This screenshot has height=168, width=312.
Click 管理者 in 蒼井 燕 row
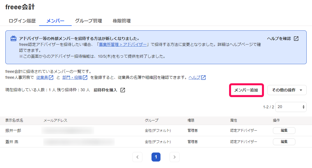click(x=193, y=142)
